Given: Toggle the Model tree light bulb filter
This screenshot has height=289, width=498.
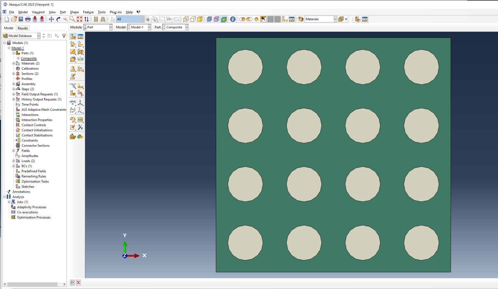Looking at the screenshot, I should click(x=64, y=36).
